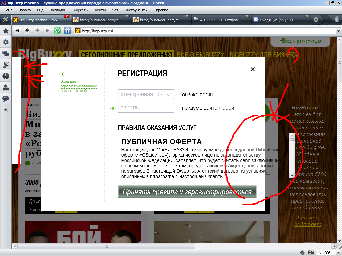Viewport: 342px width, 256px height.
Task: Open the Вид menu
Action: coord(40,10)
